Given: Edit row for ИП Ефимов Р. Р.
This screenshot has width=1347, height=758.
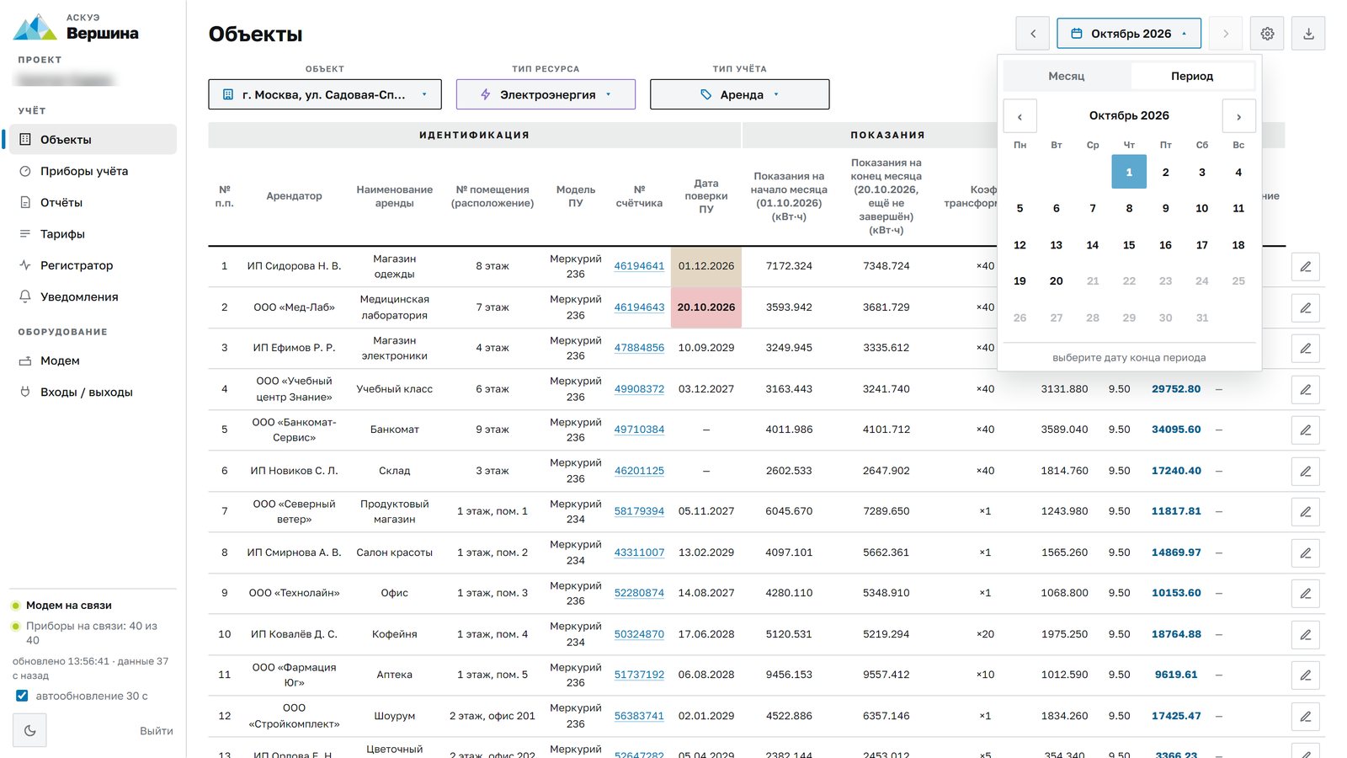Looking at the screenshot, I should [x=1305, y=348].
